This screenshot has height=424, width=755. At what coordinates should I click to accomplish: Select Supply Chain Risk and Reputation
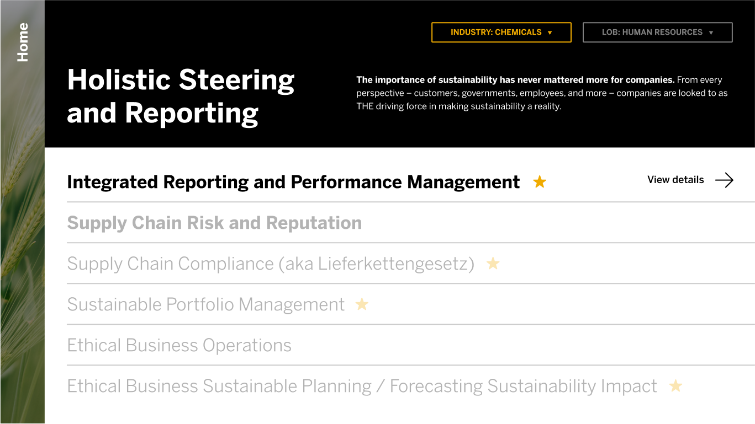(x=214, y=223)
